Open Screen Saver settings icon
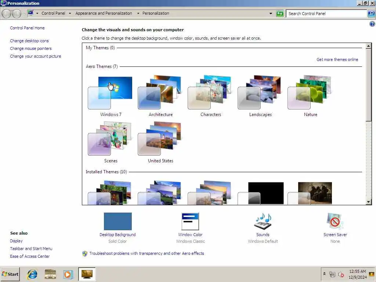The image size is (376, 282). click(335, 221)
